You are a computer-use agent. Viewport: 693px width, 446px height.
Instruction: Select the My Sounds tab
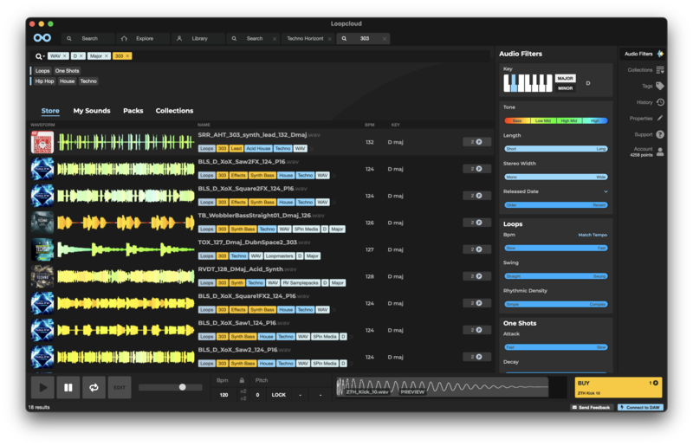92,111
